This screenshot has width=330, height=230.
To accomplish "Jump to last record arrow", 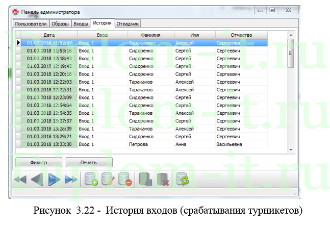I will pyautogui.click(x=71, y=180).
